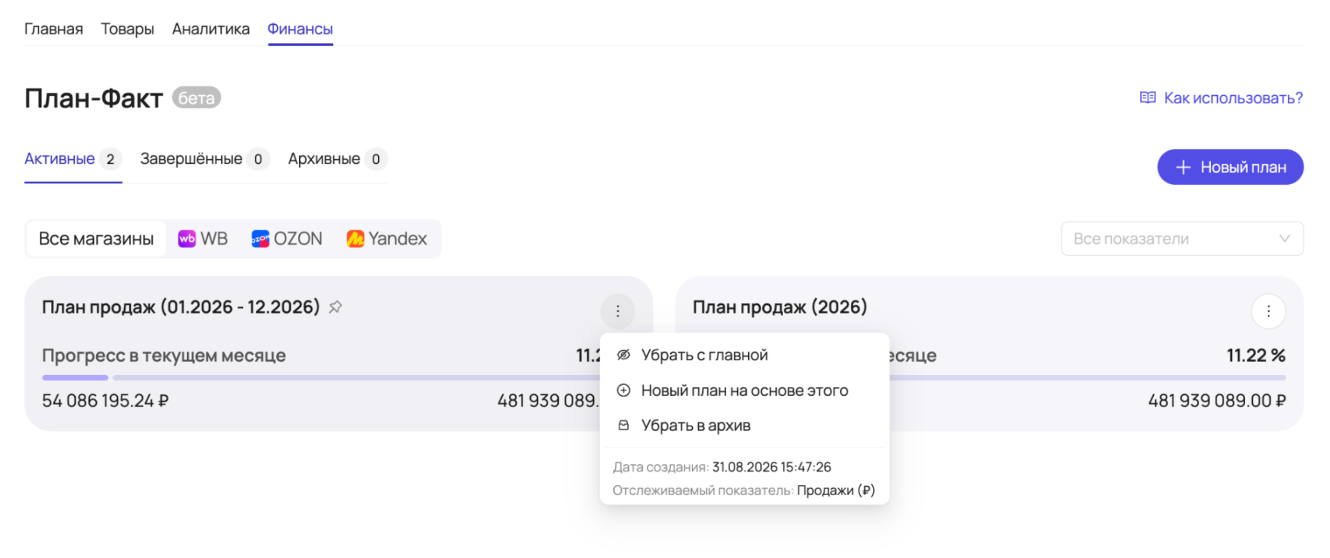
Task: Click the OZON marketplace logo icon
Action: [260, 239]
